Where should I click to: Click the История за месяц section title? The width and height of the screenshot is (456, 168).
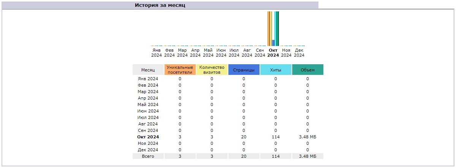coord(160,5)
